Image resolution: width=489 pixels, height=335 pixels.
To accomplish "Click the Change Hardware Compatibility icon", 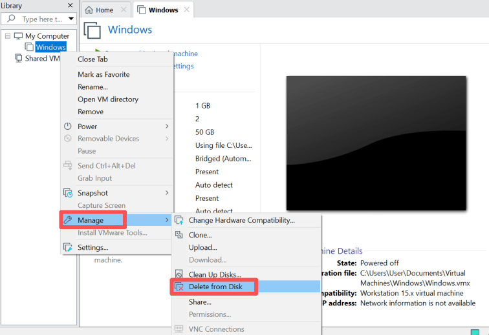I will pos(179,220).
